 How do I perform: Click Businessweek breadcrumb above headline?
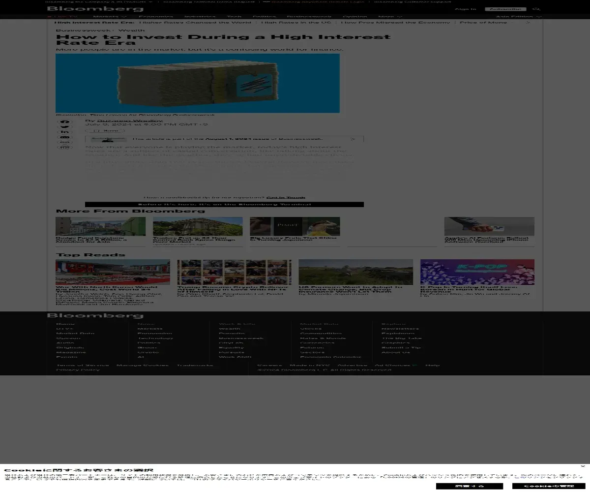click(x=84, y=30)
